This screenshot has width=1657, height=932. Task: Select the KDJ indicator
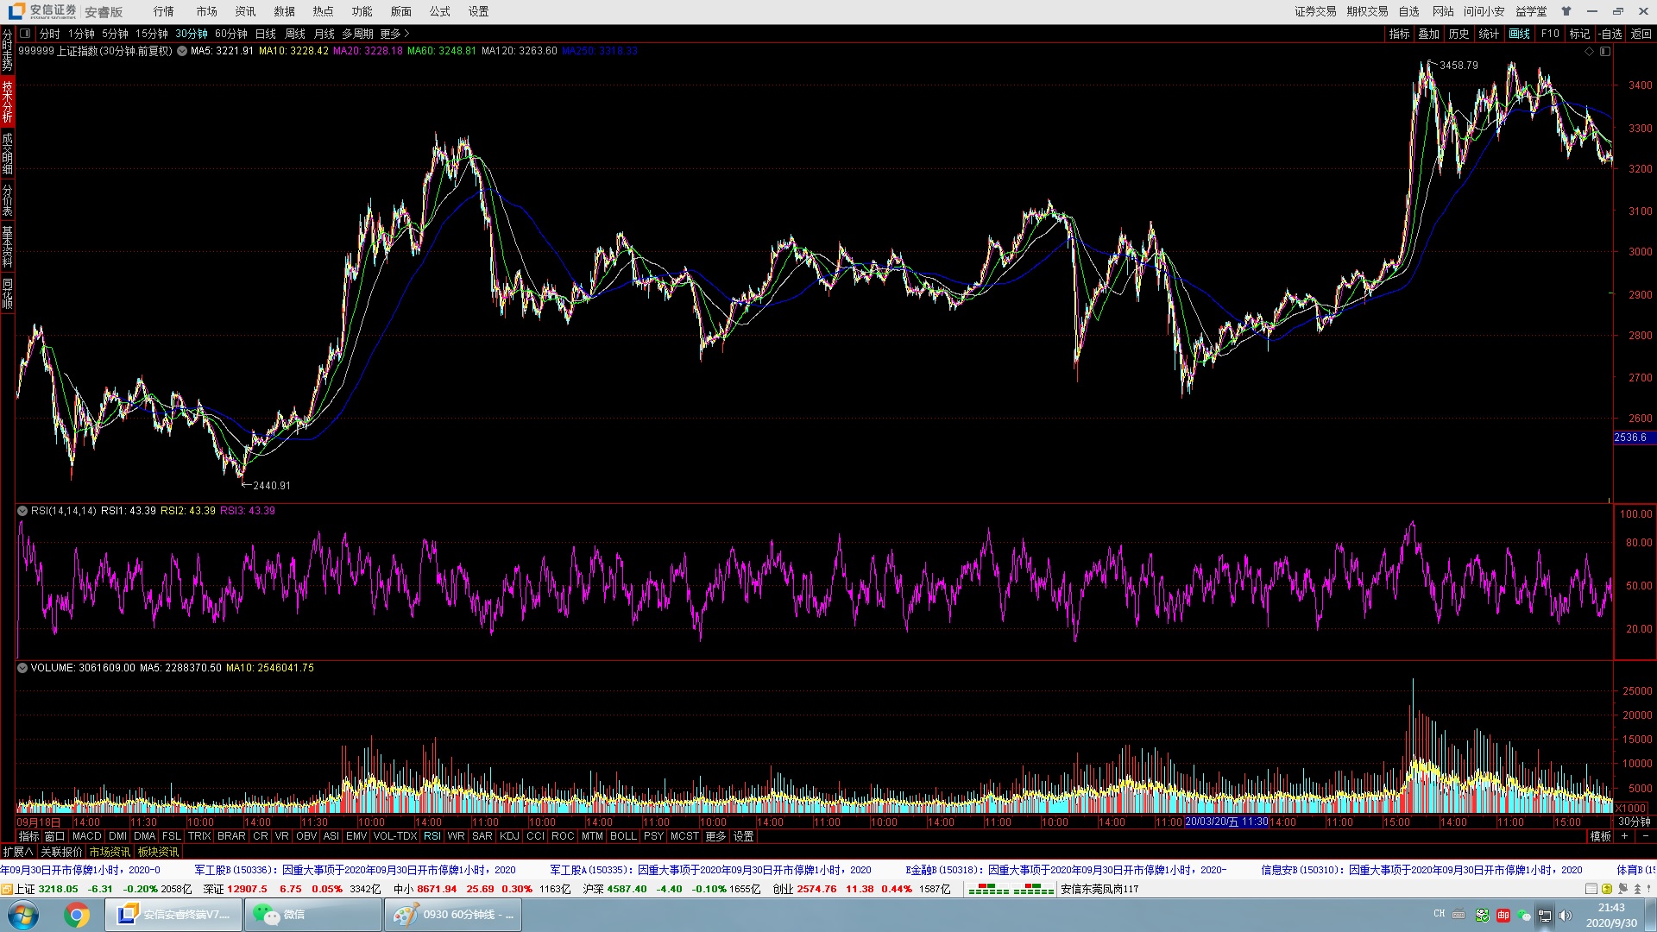click(509, 836)
